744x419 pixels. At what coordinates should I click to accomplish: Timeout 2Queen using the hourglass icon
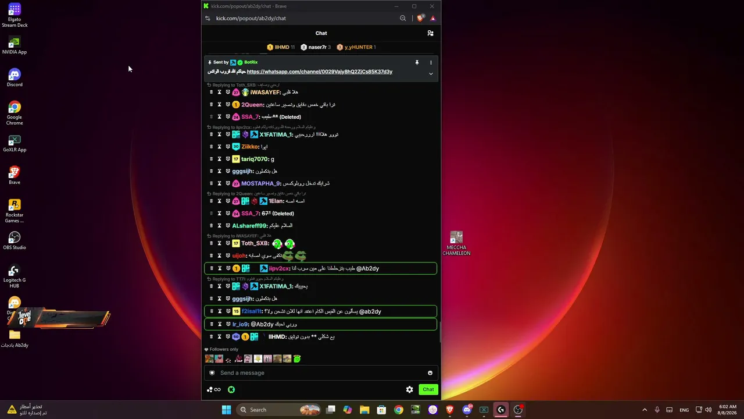pyautogui.click(x=219, y=105)
